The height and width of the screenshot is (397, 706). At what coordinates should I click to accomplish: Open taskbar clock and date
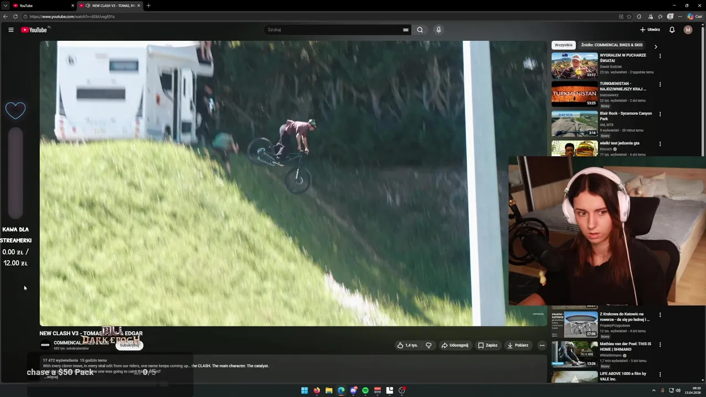pyautogui.click(x=693, y=390)
